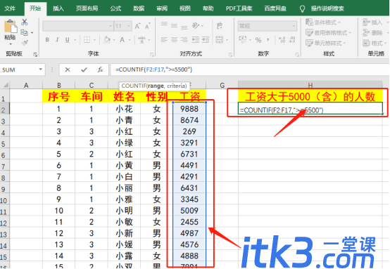This screenshot has height=269, width=390.
Task: Open the Font Color dropdown arrow
Action: pos(130,40)
